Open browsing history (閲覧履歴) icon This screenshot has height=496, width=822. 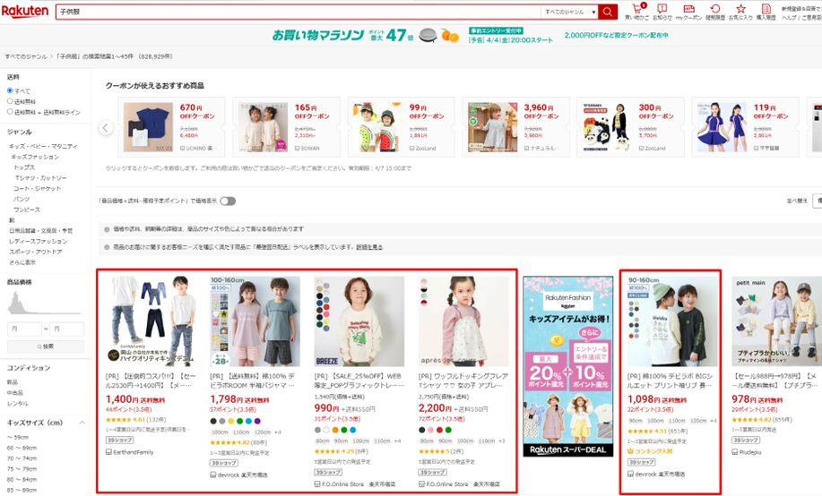(715, 11)
